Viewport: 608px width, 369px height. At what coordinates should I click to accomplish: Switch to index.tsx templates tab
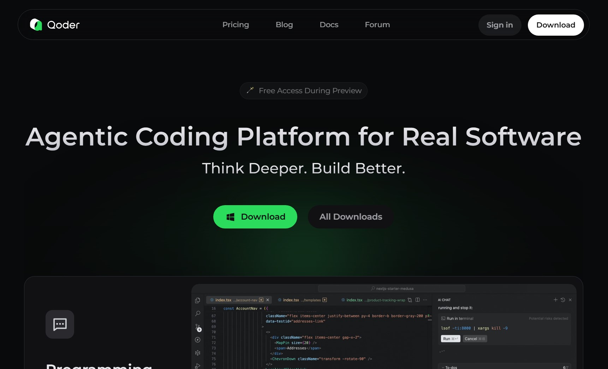302,300
